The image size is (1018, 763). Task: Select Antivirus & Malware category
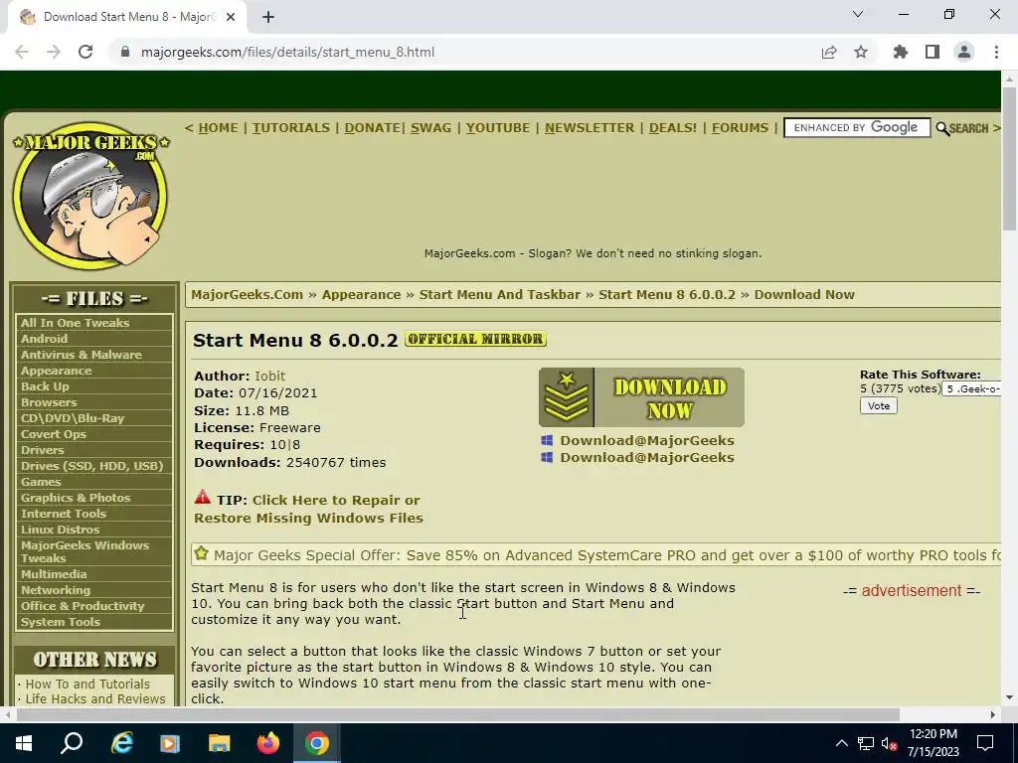click(x=82, y=355)
